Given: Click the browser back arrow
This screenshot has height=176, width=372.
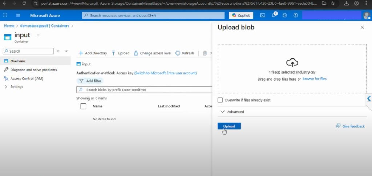Looking at the screenshot, I should click(4, 3).
